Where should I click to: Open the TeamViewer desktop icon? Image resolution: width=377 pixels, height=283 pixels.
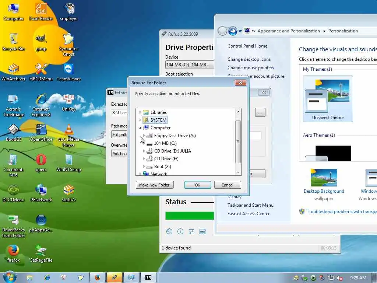click(x=69, y=72)
